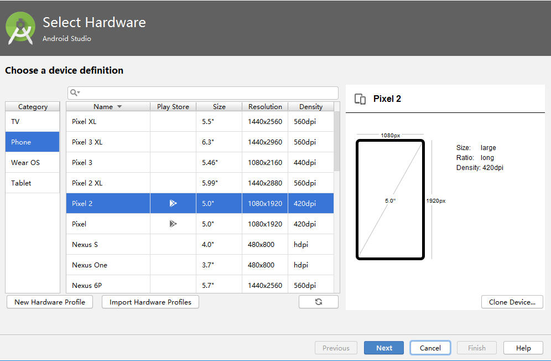The image size is (551, 361).
Task: Click the device search input field
Action: 203,93
